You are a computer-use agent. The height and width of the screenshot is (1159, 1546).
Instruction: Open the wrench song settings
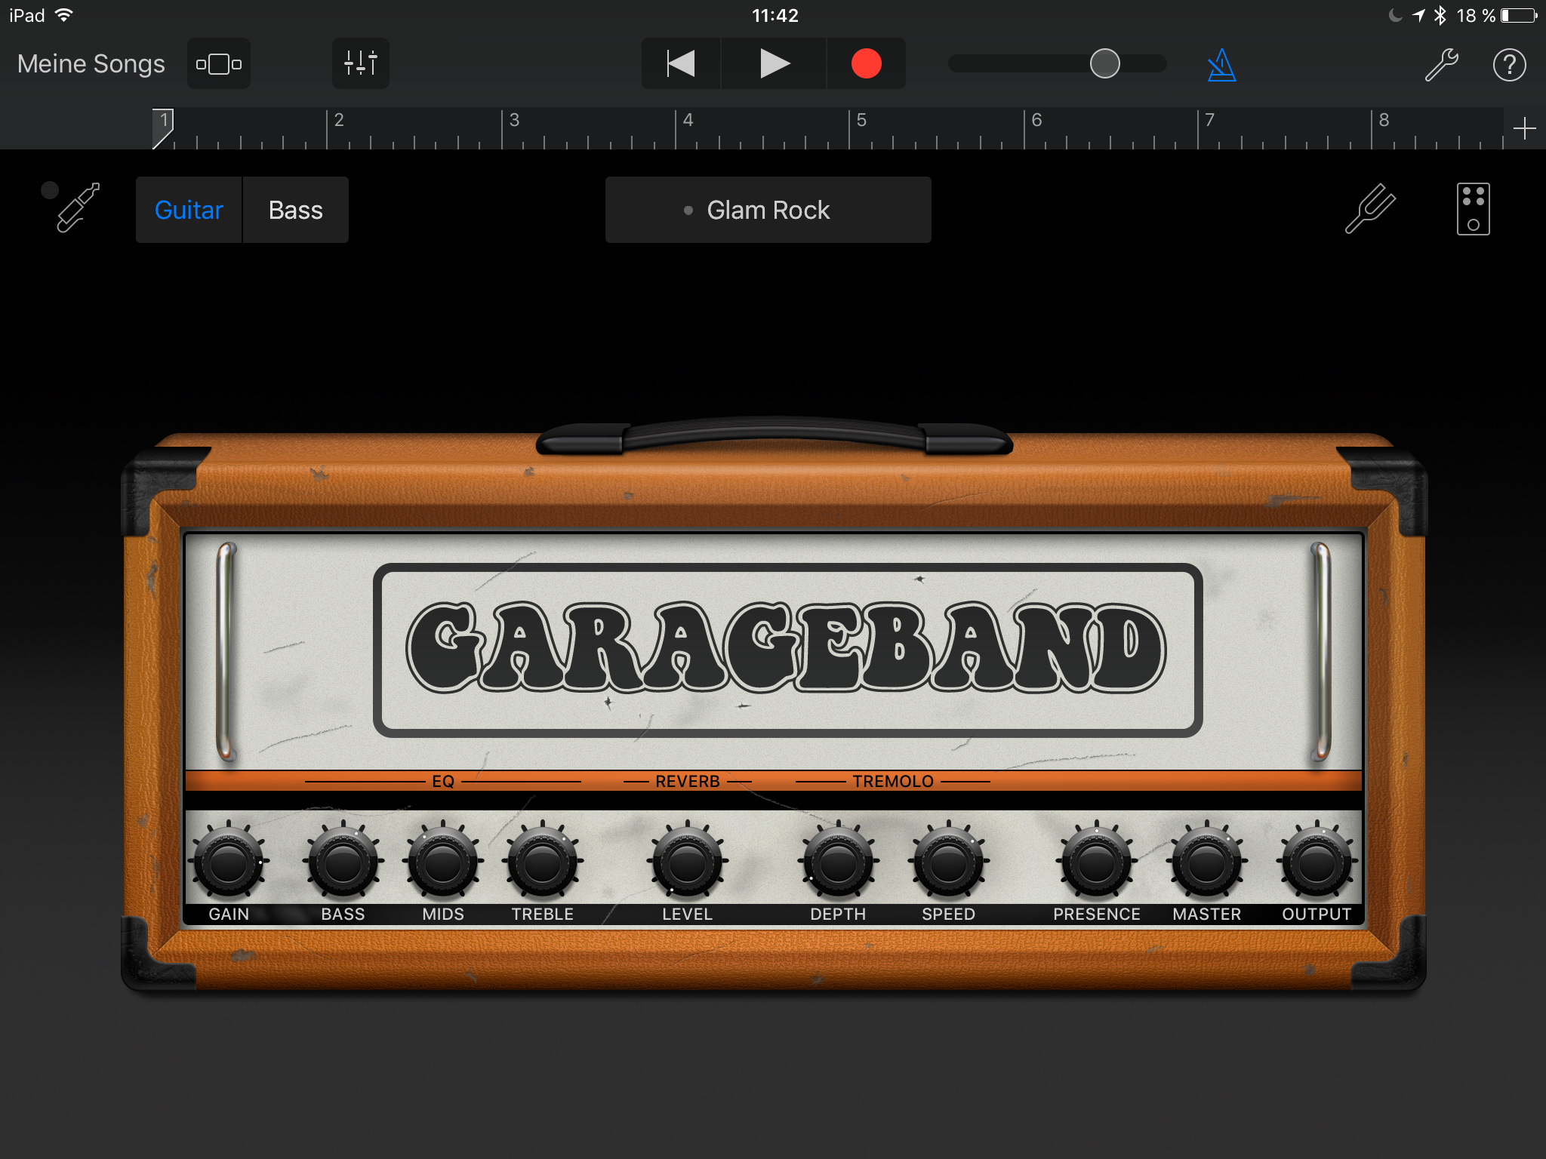coord(1440,65)
